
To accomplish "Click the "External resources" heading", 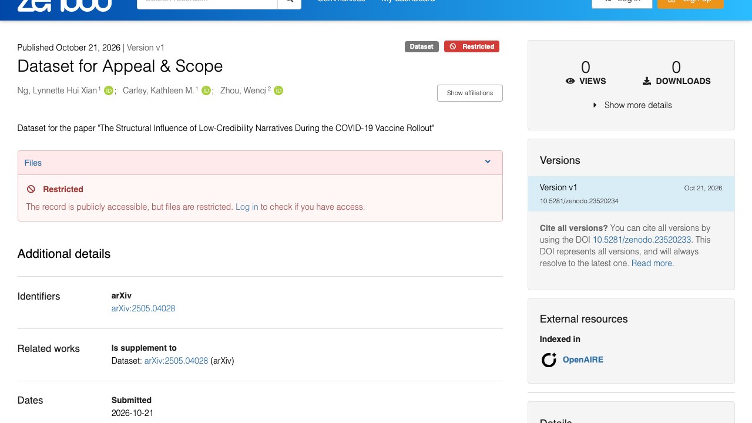I will [x=584, y=319].
